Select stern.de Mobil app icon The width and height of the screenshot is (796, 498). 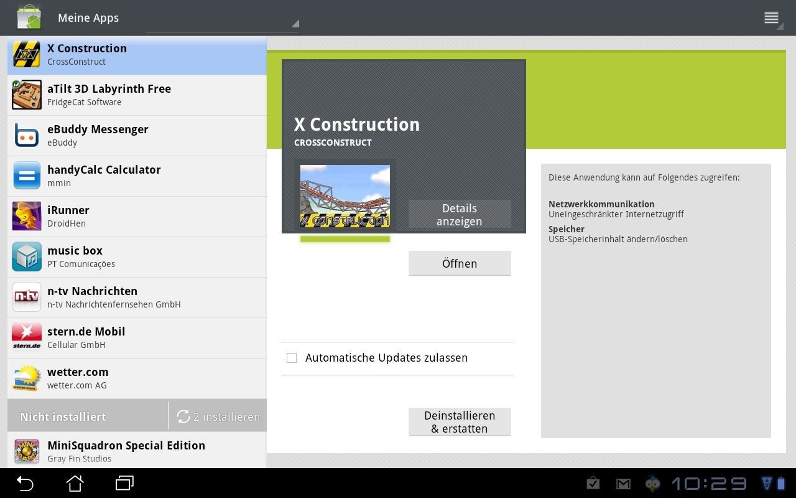[x=27, y=337]
